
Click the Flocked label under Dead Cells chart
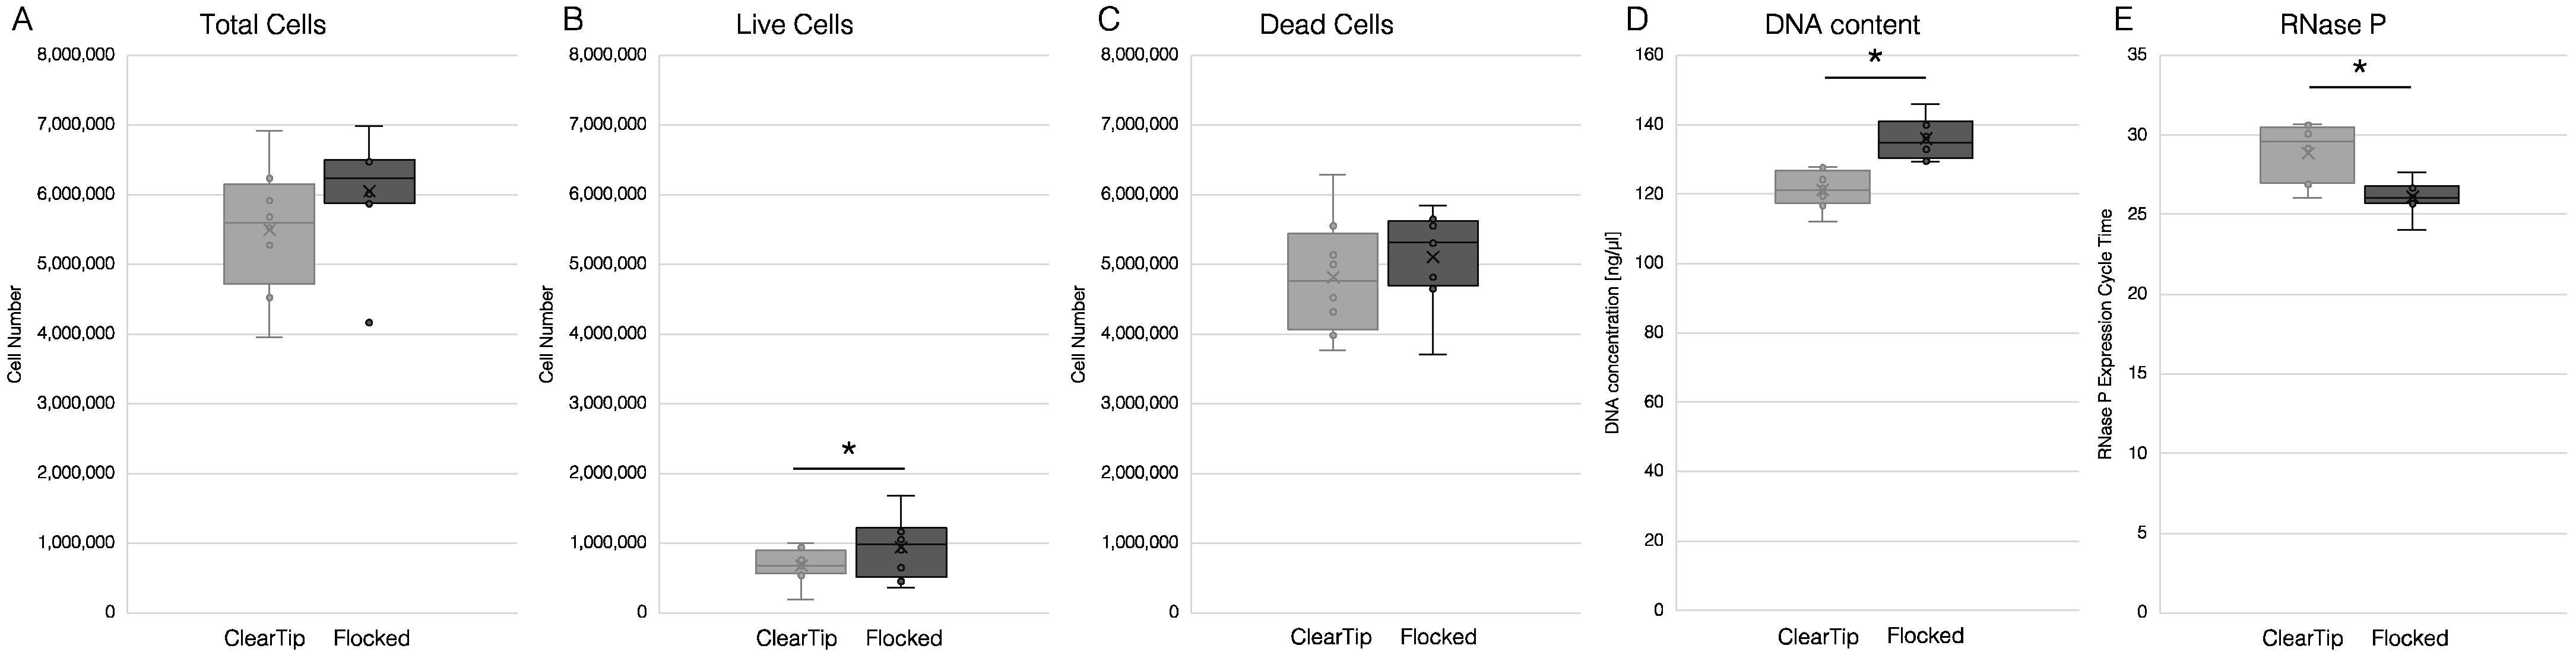pyautogui.click(x=1437, y=637)
